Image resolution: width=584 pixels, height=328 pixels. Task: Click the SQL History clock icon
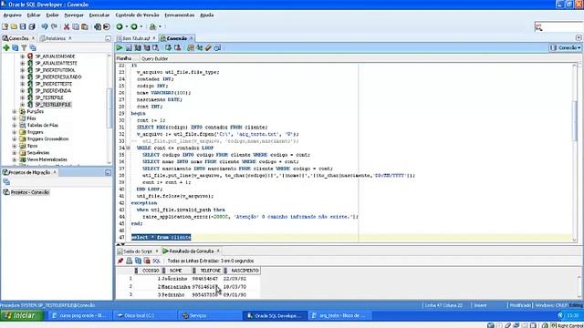217,47
